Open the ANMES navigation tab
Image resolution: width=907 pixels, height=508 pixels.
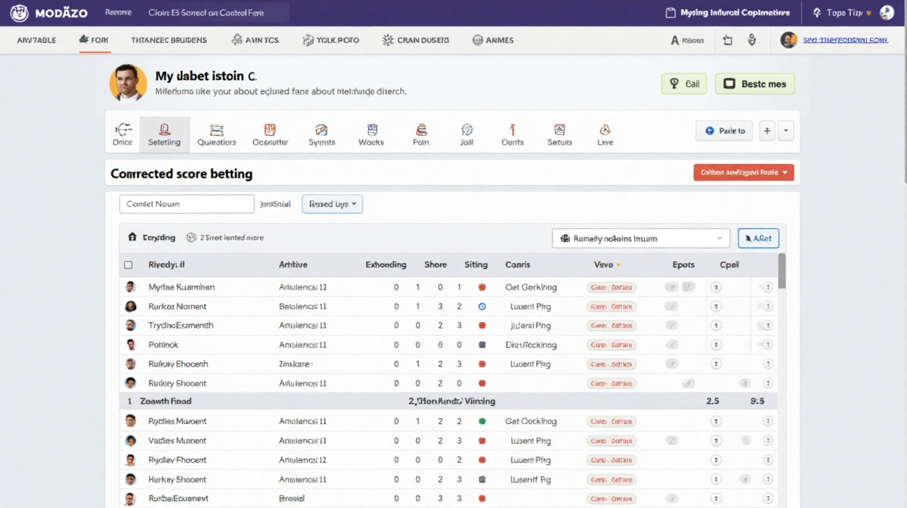point(493,40)
